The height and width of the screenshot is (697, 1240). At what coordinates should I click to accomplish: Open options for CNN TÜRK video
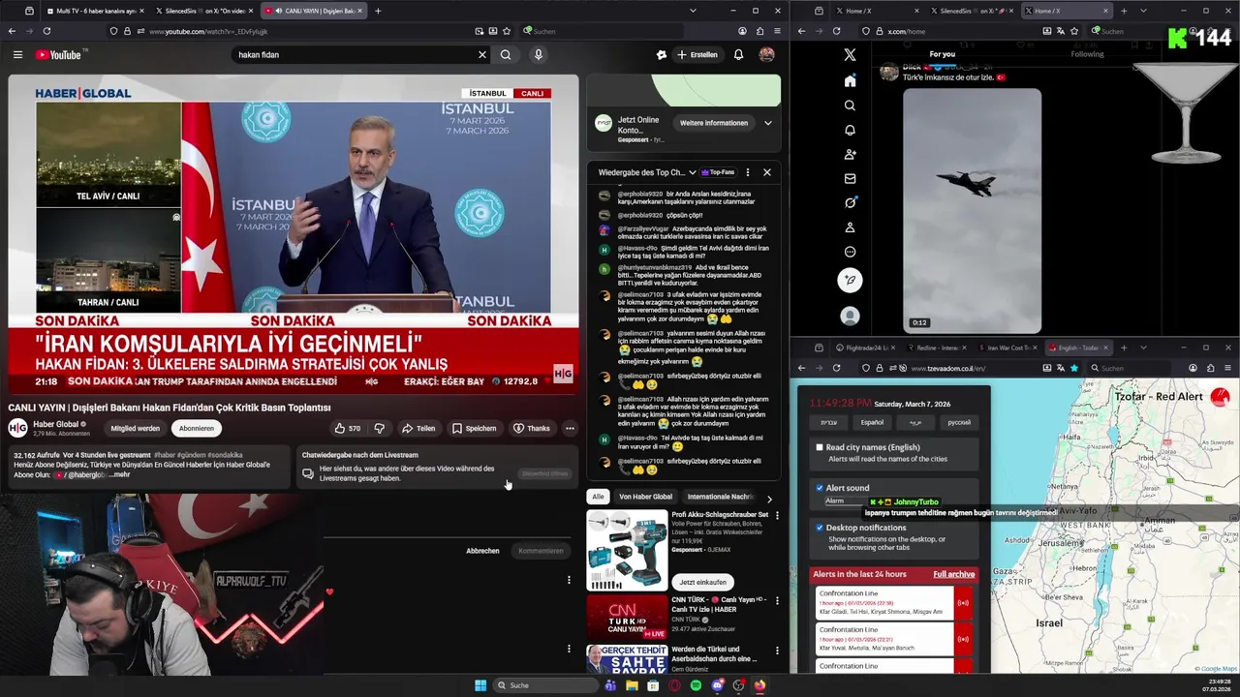tap(776, 601)
